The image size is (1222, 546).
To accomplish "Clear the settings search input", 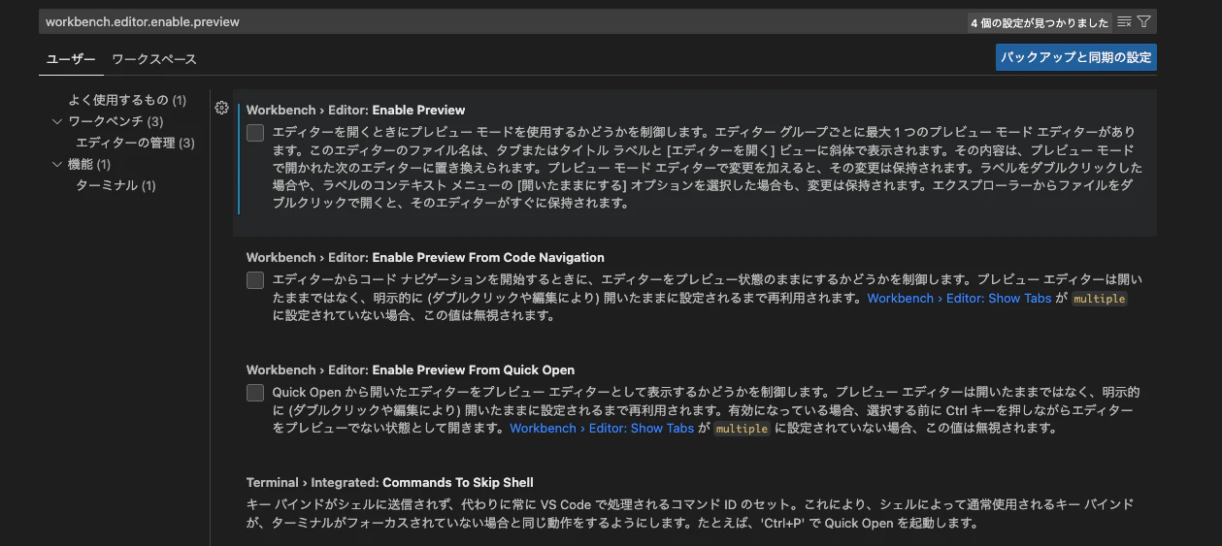I will (x=1124, y=21).
